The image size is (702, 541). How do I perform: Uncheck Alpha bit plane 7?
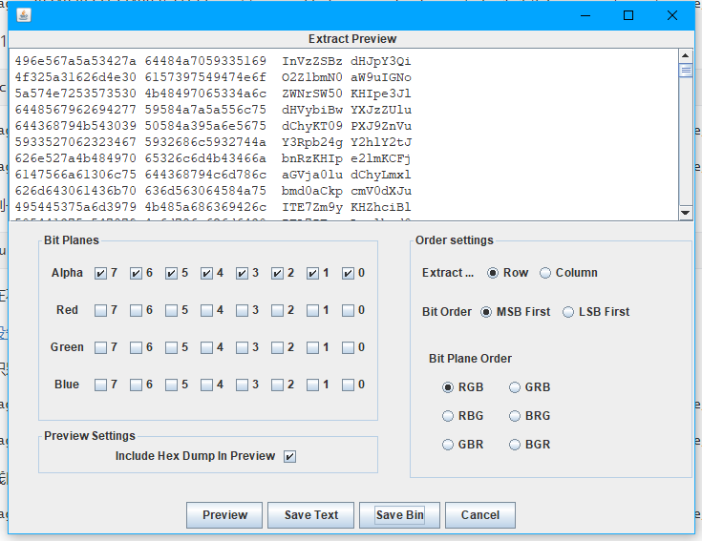(x=100, y=273)
